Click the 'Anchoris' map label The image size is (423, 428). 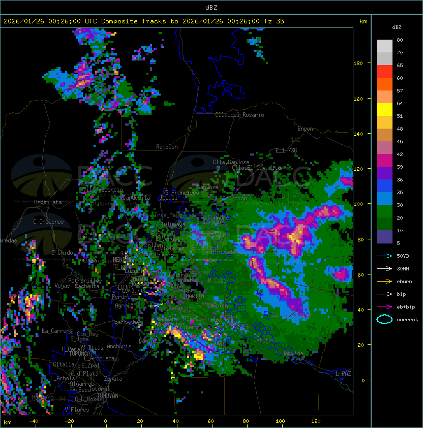click(x=119, y=346)
